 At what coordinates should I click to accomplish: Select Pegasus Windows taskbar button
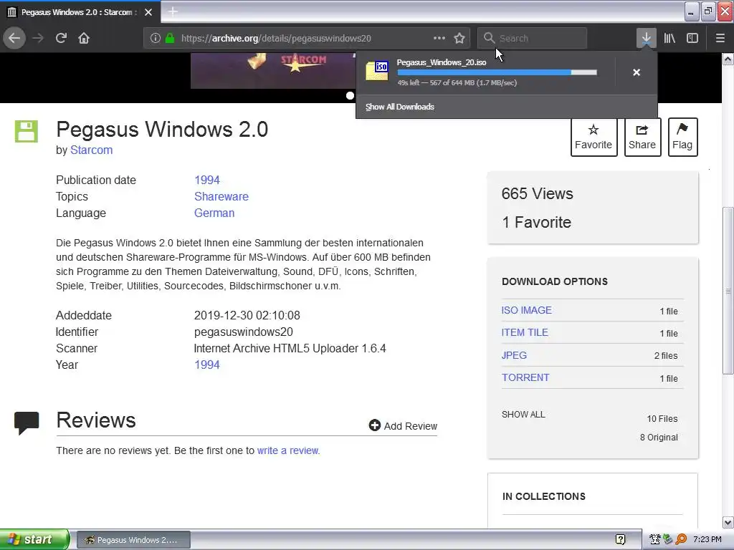click(133, 540)
